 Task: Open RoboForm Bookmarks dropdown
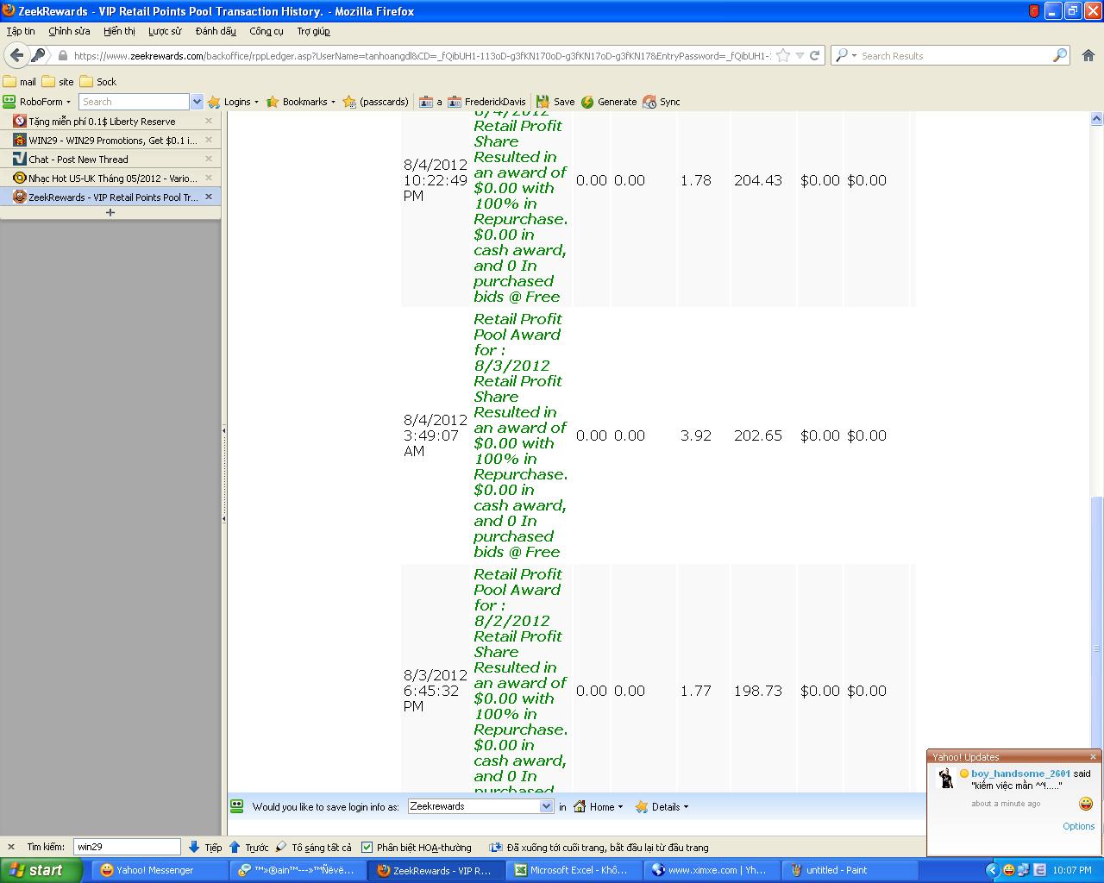coord(300,102)
